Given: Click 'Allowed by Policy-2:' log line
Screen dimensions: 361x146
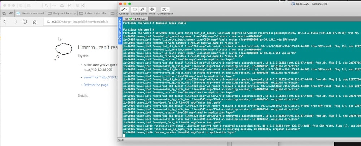Looking at the screenshot, I should pyautogui.click(x=180, y=43).
